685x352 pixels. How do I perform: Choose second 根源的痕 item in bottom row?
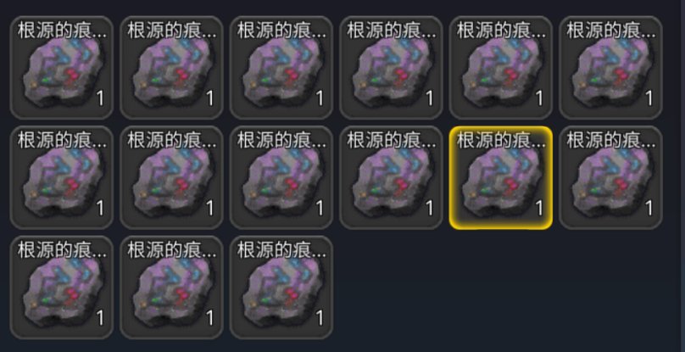[x=171, y=288]
